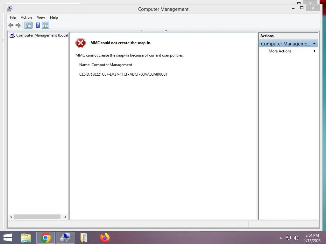Expand the More Actions submenu arrow
Image resolution: width=326 pixels, height=244 pixels.
[x=315, y=51]
